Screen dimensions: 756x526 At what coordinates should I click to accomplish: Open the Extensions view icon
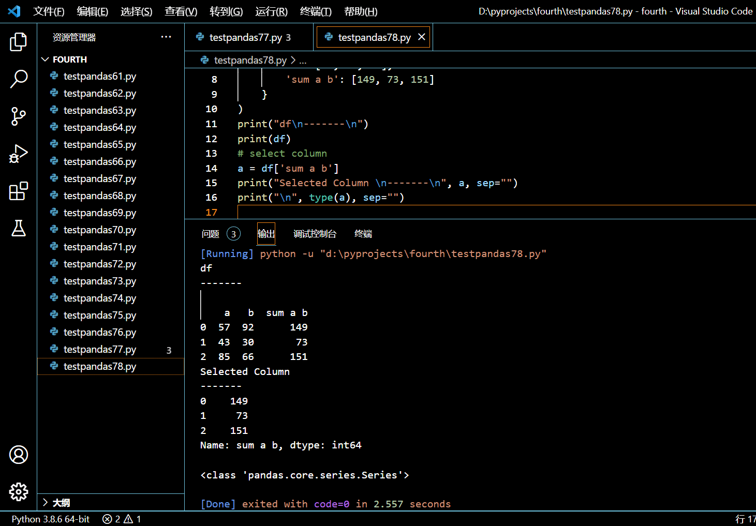tap(18, 191)
